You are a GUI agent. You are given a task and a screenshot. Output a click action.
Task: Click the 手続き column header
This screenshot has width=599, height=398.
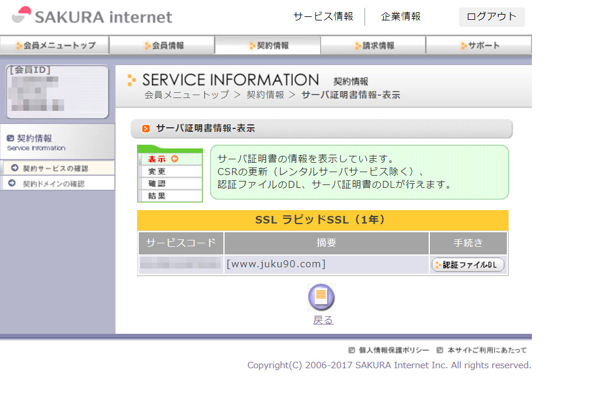[x=468, y=243]
